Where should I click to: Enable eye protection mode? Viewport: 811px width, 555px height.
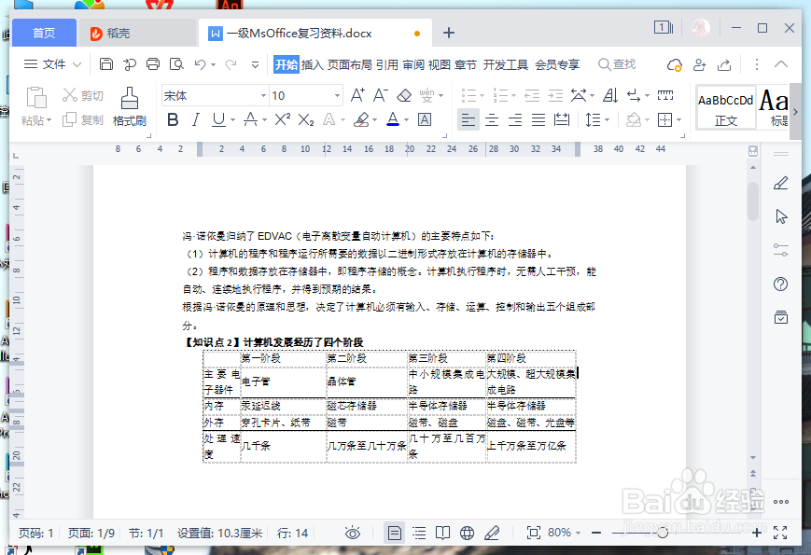pyautogui.click(x=352, y=533)
